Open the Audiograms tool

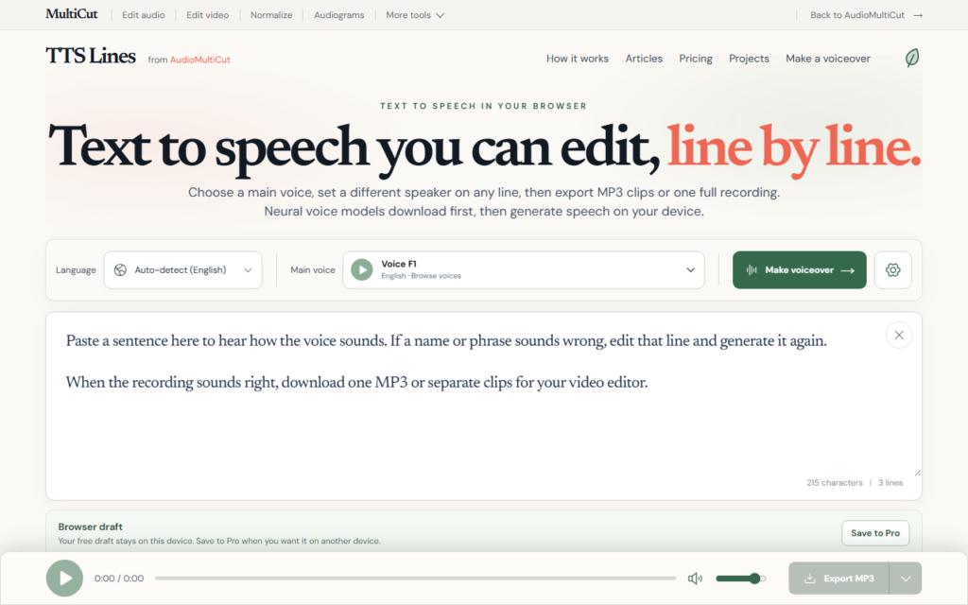pos(339,15)
